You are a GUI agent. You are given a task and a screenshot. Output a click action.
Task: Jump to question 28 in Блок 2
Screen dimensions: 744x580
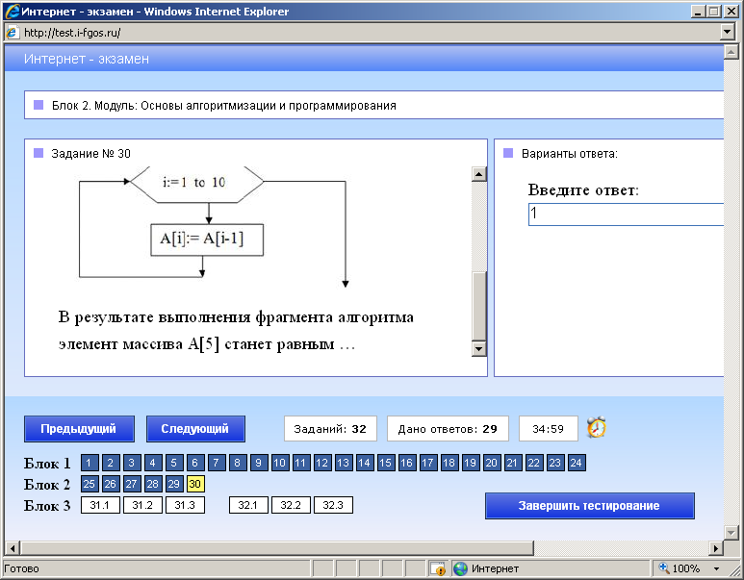153,484
